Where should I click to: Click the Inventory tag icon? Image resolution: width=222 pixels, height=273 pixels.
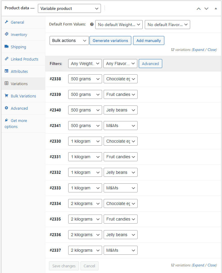(x=7, y=34)
